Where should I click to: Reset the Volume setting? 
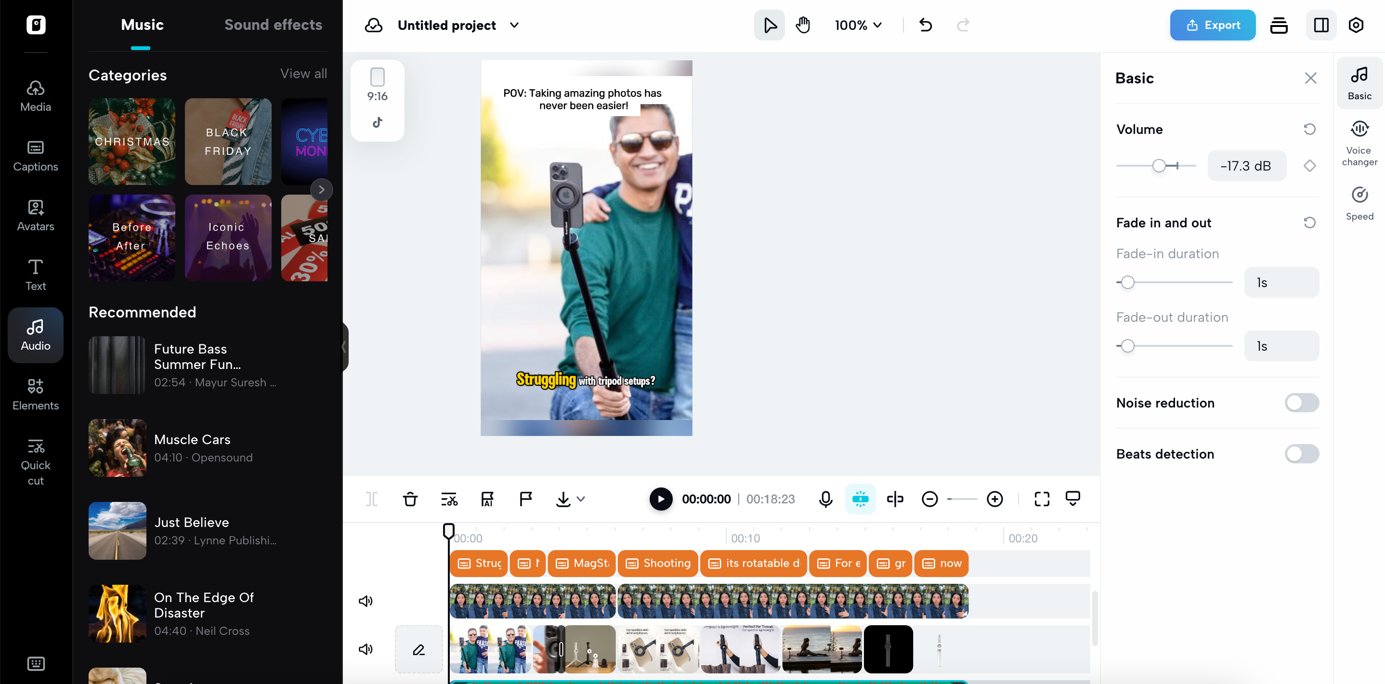tap(1310, 129)
